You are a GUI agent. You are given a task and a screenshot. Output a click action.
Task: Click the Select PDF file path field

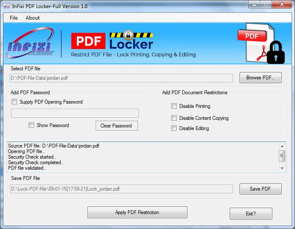tap(121, 78)
